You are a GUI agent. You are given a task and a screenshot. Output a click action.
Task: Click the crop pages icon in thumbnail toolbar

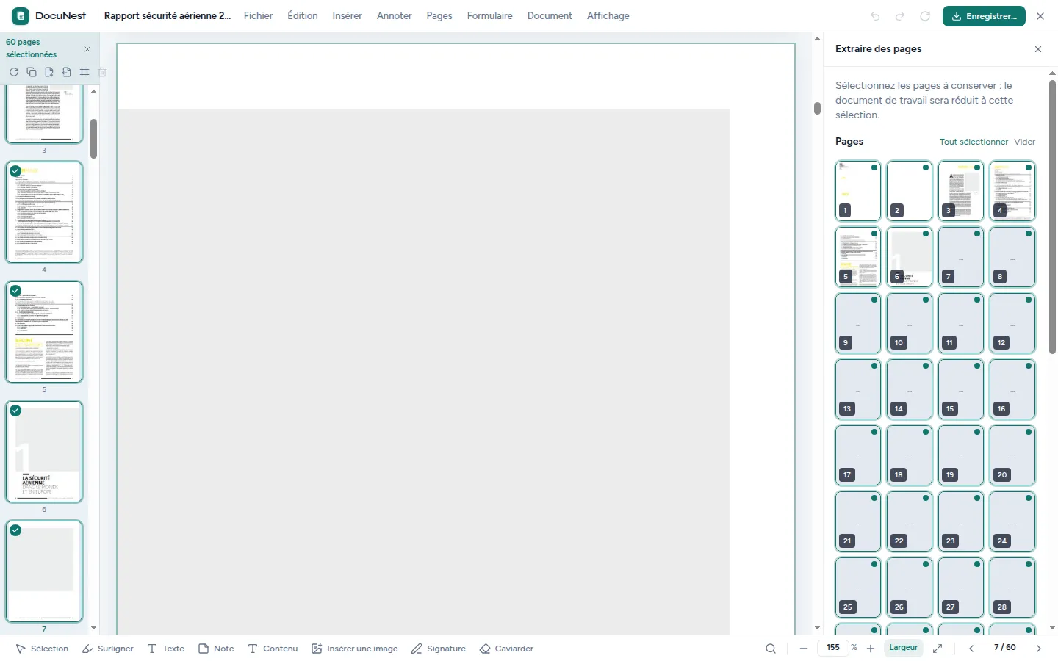(84, 72)
